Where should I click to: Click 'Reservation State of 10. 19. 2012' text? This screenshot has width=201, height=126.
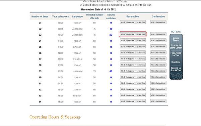98,9
